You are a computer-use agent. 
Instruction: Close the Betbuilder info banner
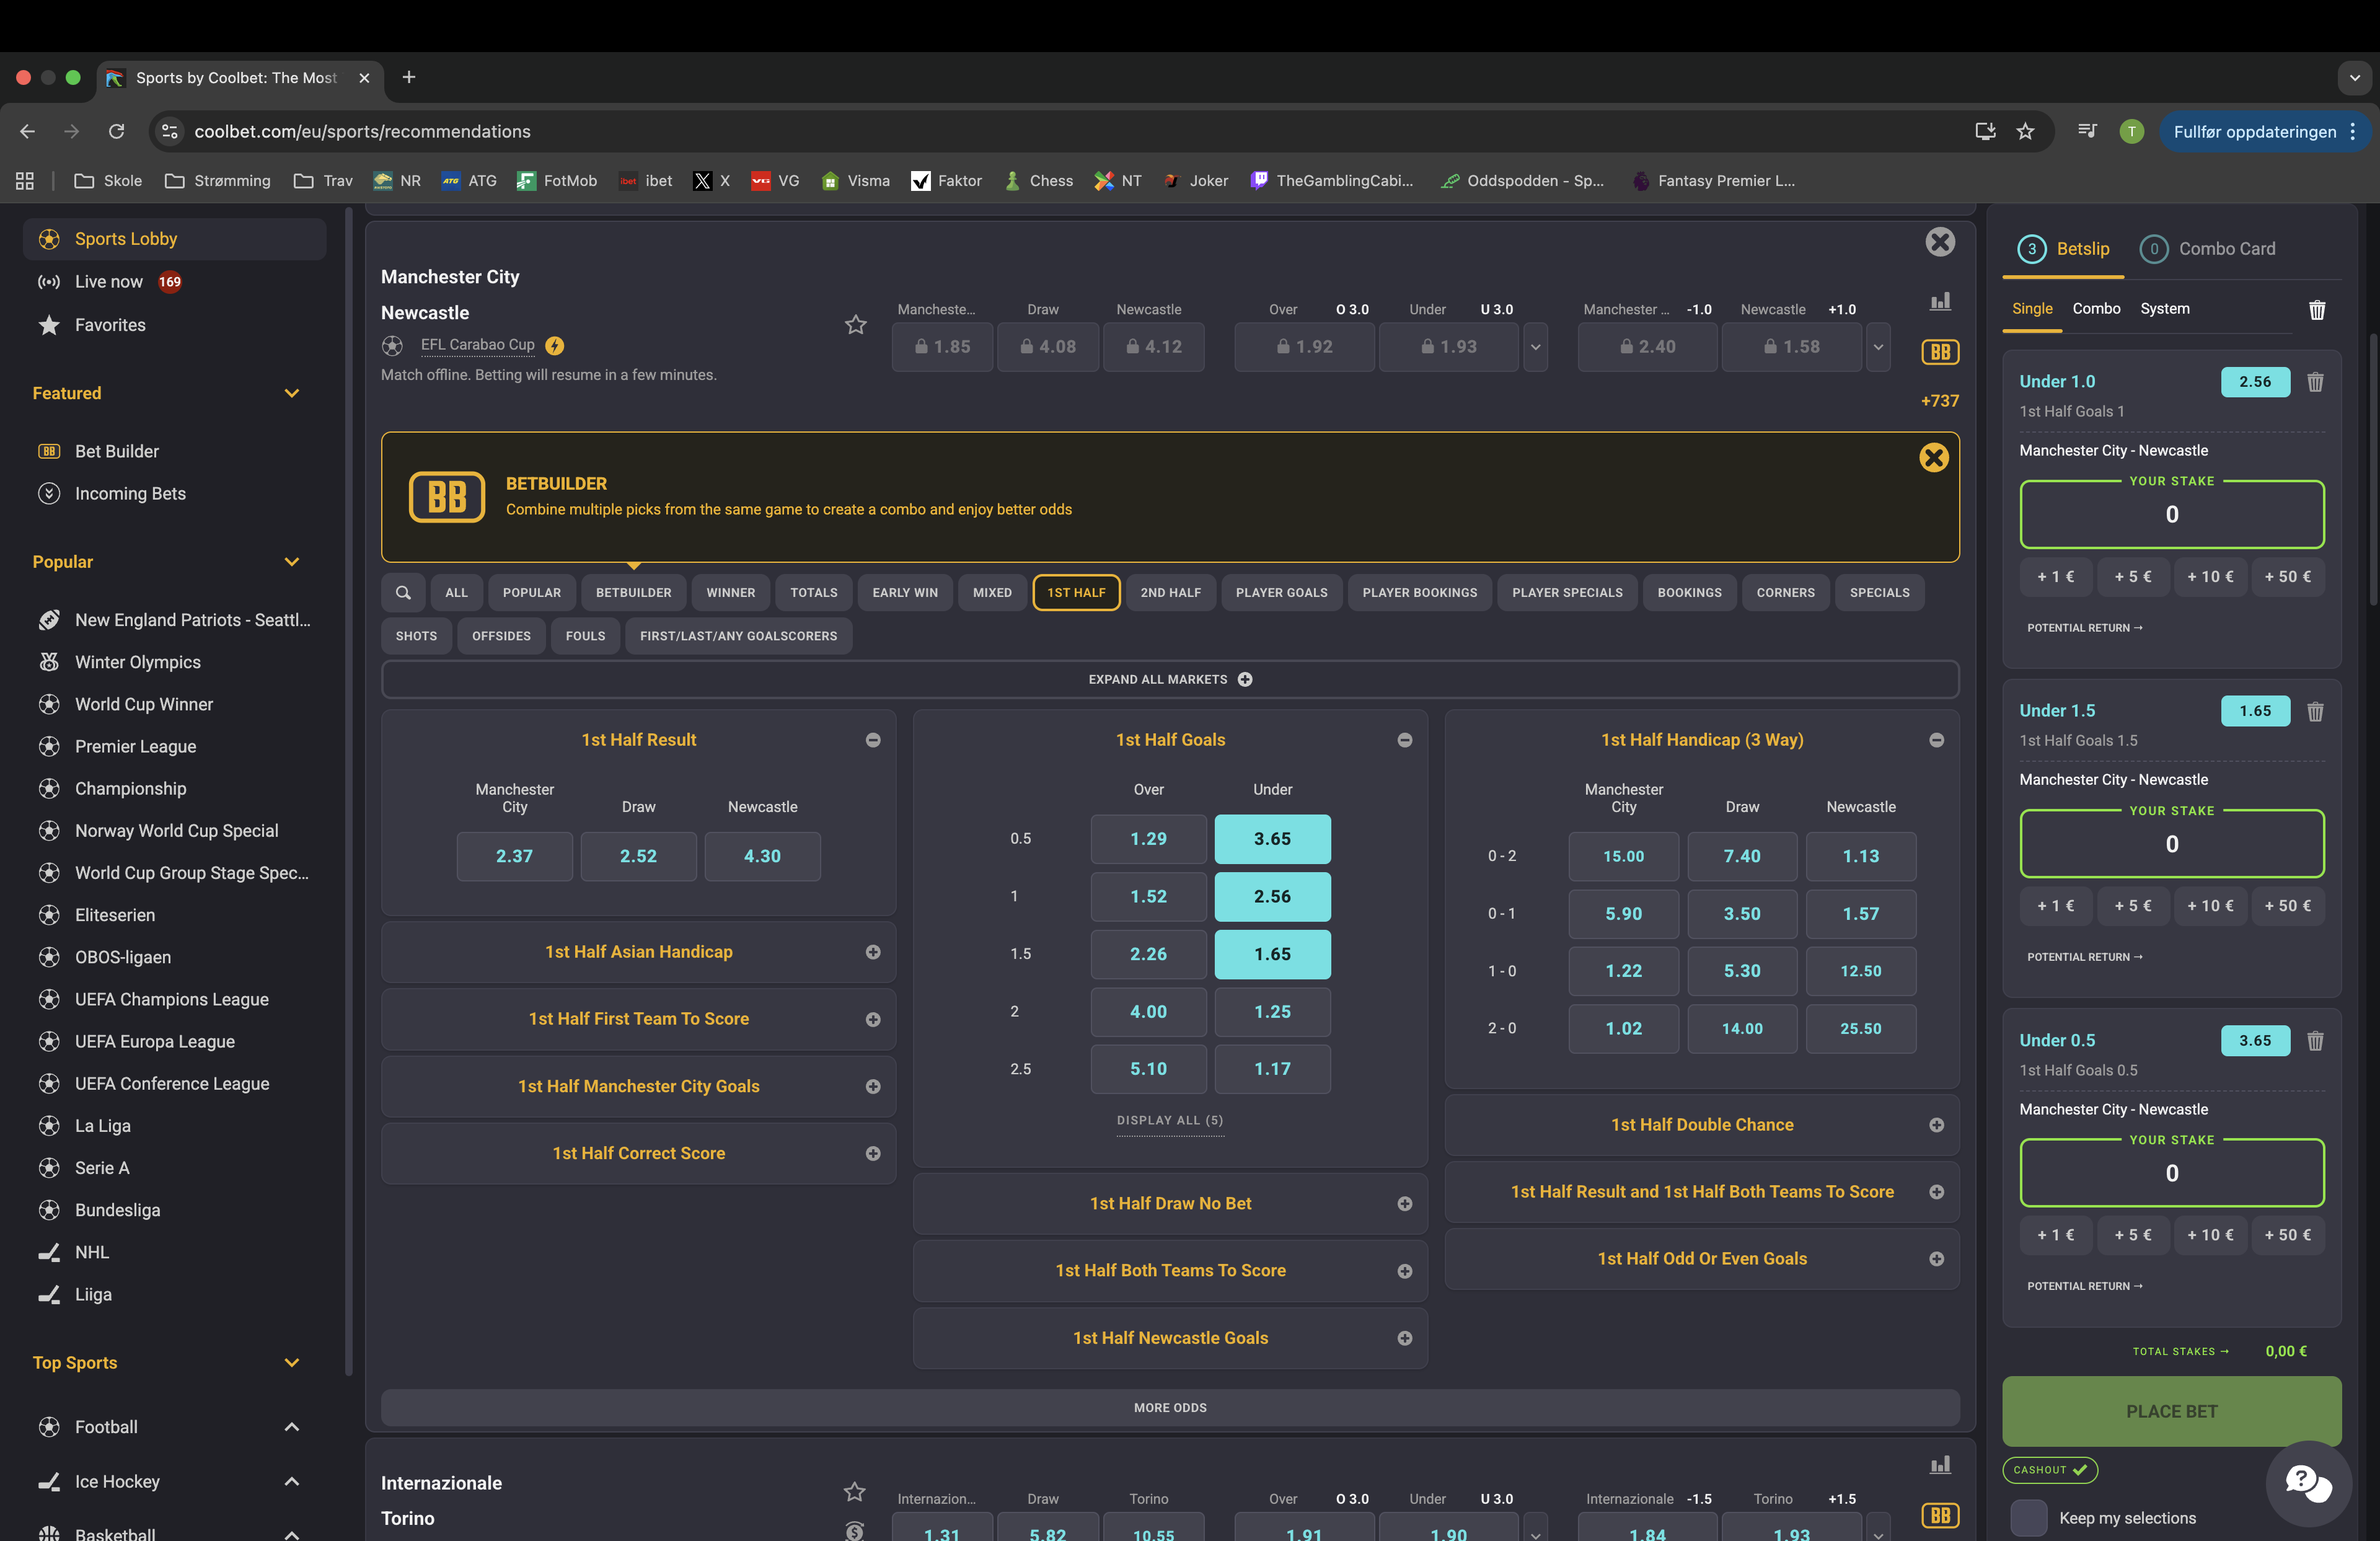[1933, 458]
